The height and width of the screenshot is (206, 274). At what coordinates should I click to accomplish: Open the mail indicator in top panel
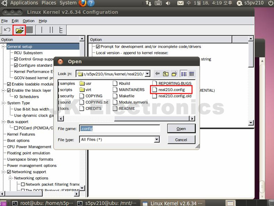pos(180,3)
